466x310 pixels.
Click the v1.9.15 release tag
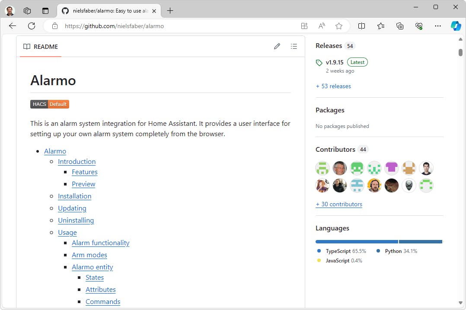(x=335, y=62)
